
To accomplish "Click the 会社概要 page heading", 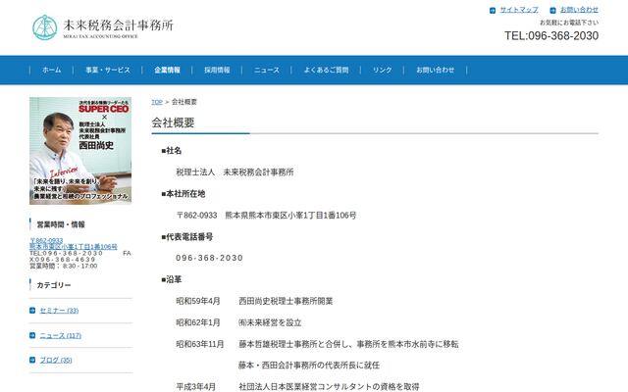I will 173,122.
